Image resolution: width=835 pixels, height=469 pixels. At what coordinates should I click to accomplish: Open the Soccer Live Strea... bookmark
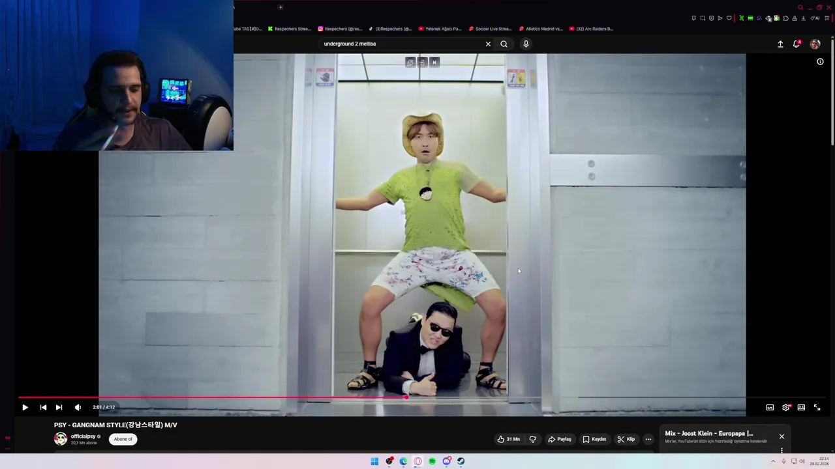click(491, 29)
